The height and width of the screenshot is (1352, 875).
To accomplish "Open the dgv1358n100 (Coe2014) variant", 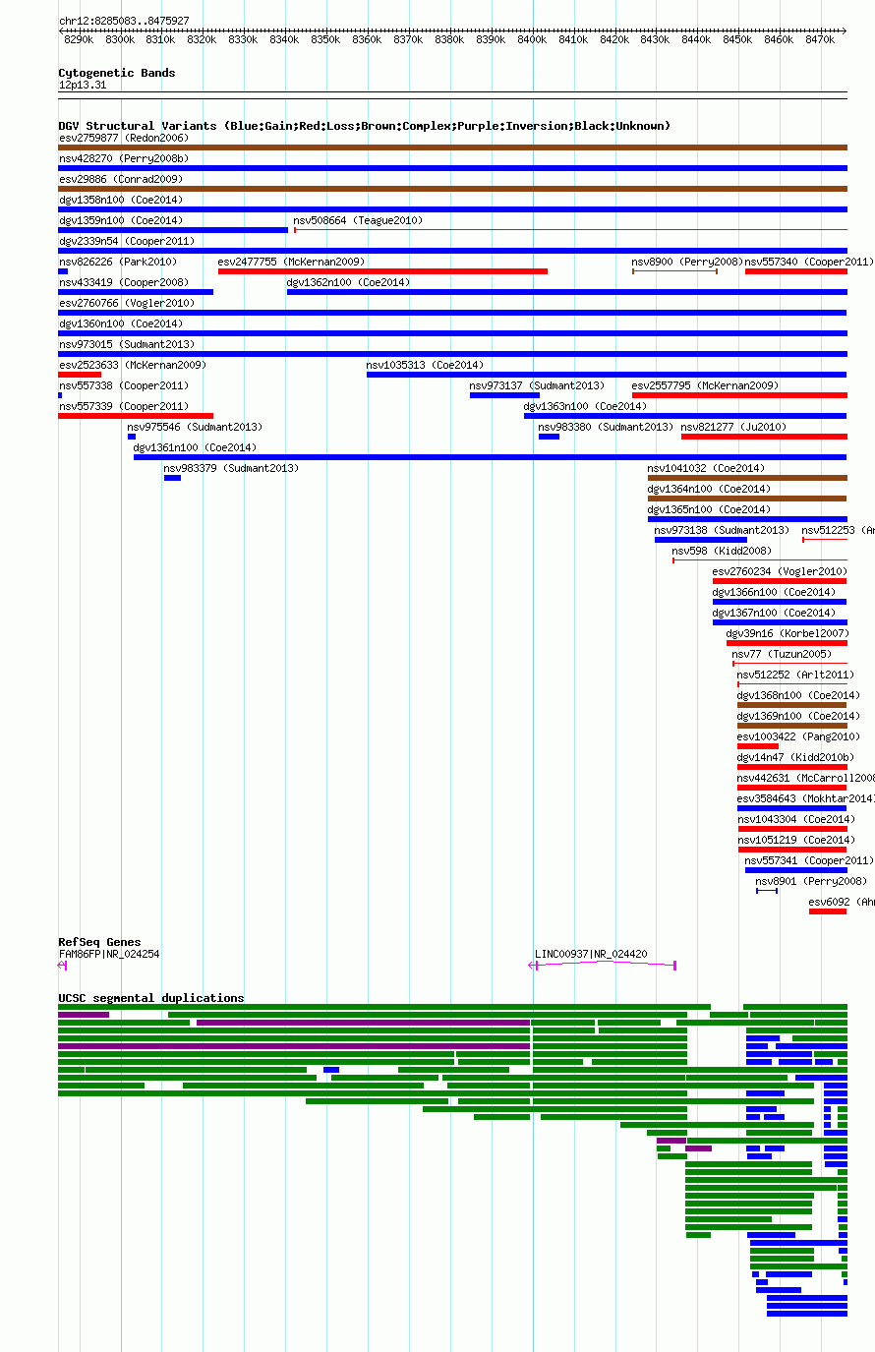I will point(120,201).
